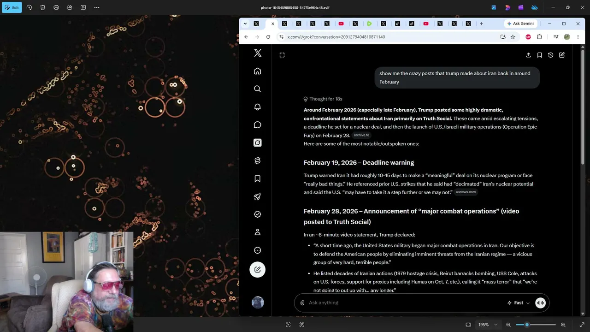Screen dimensions: 590x332
Task: Open X chat messages
Action: pos(258,125)
